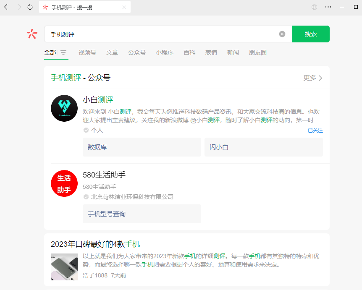
Task: Switch to the 新闻 tab
Action: pos(233,52)
